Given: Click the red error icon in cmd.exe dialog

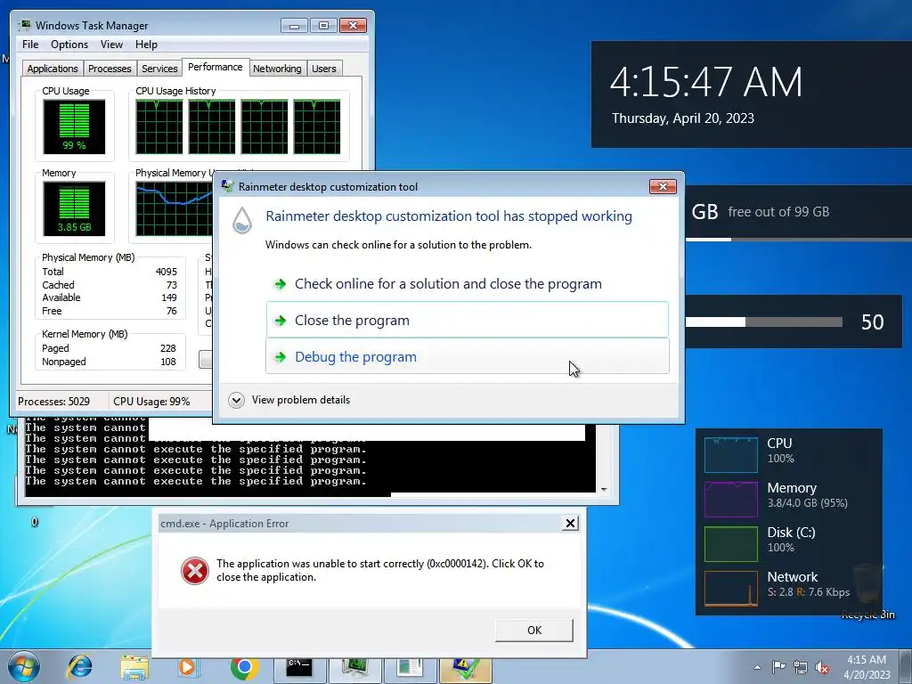Looking at the screenshot, I should pyautogui.click(x=194, y=571).
